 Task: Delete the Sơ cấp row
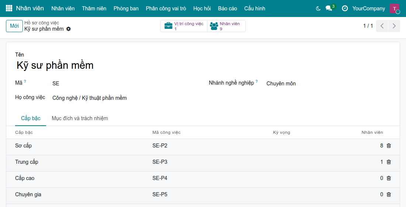389,146
